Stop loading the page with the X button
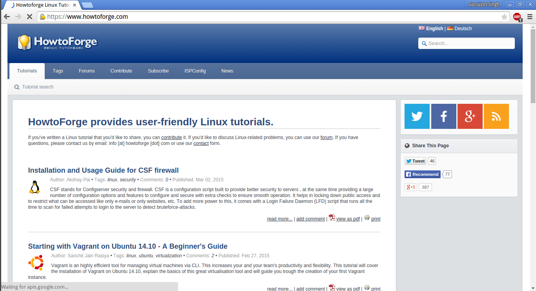 [x=29, y=16]
